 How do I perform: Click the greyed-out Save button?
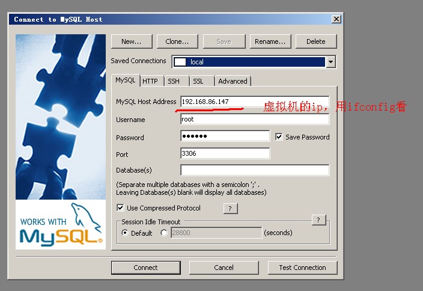(224, 41)
